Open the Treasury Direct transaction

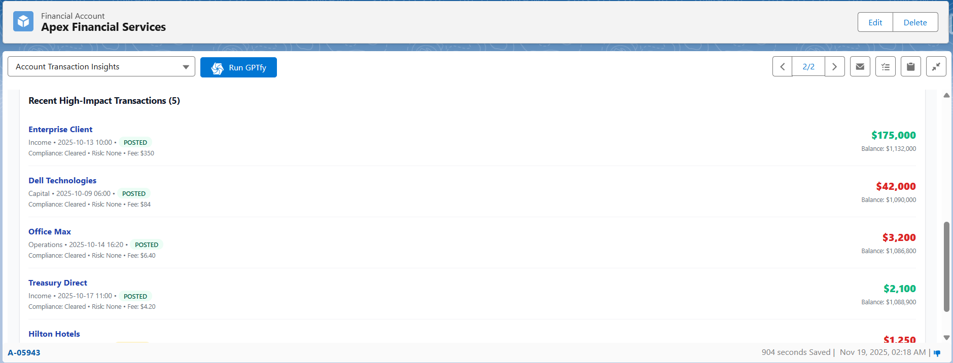point(58,283)
